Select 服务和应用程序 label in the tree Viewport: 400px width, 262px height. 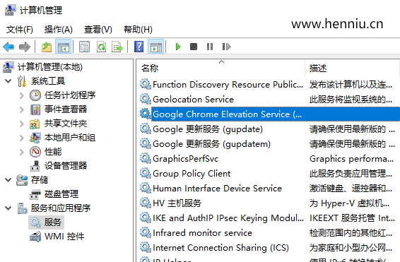61,208
